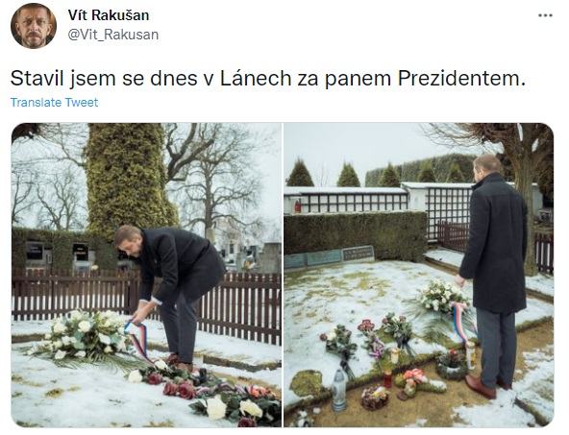Click the @Vit_Rakusan handle

click(113, 35)
